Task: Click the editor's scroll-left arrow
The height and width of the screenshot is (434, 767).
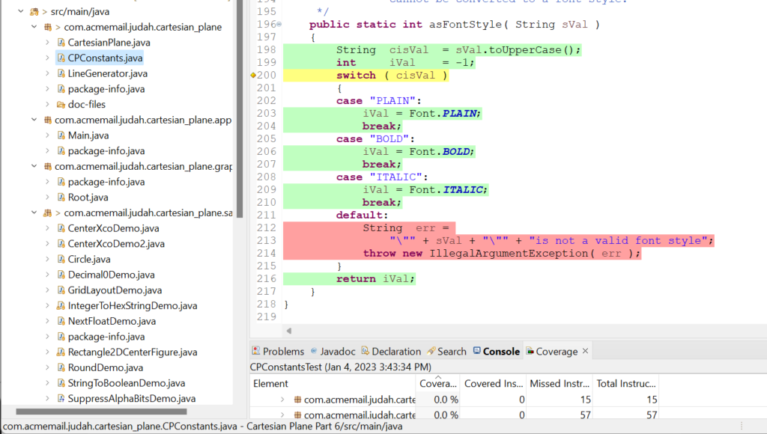Action: point(288,331)
